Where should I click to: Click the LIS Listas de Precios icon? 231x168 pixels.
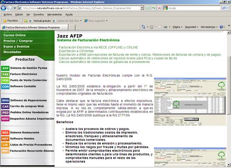(x=5, y=145)
